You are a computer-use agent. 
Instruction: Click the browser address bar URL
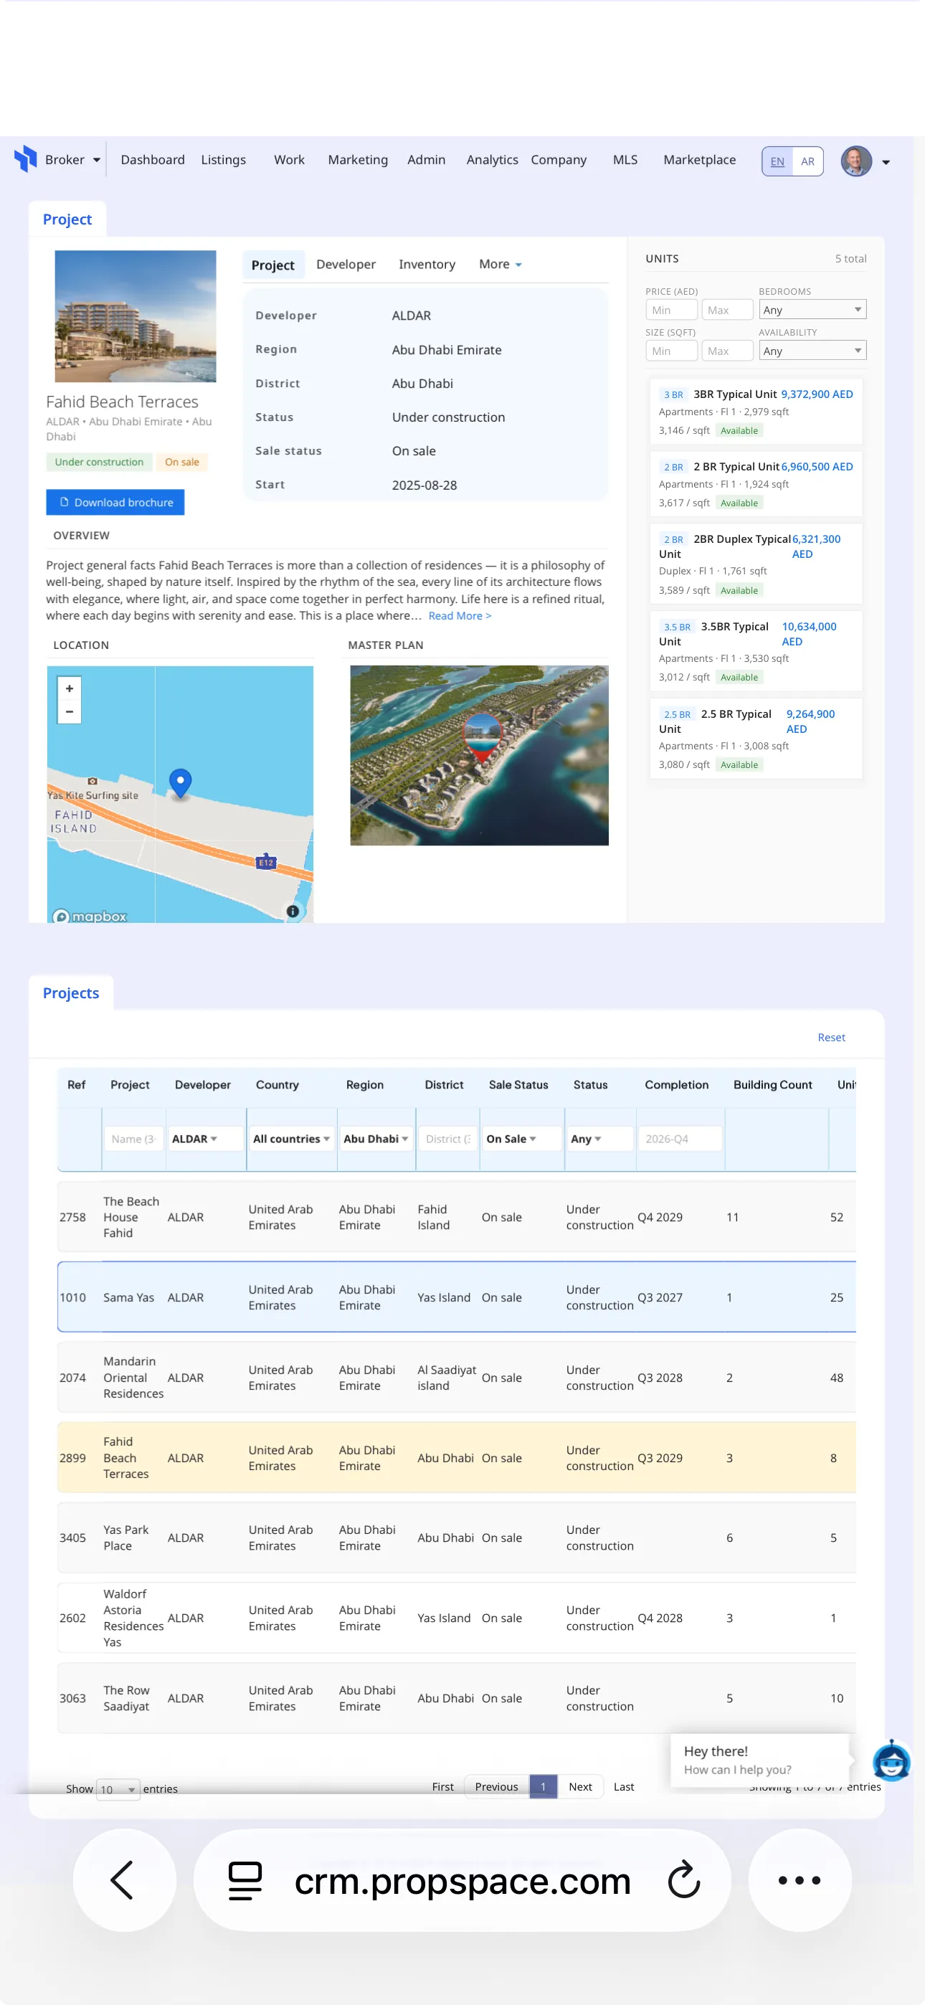pos(463,1880)
